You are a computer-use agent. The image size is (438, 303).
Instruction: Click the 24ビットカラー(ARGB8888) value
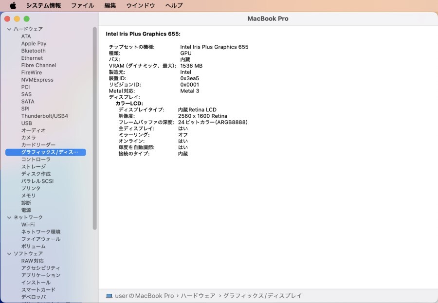pyautogui.click(x=213, y=122)
